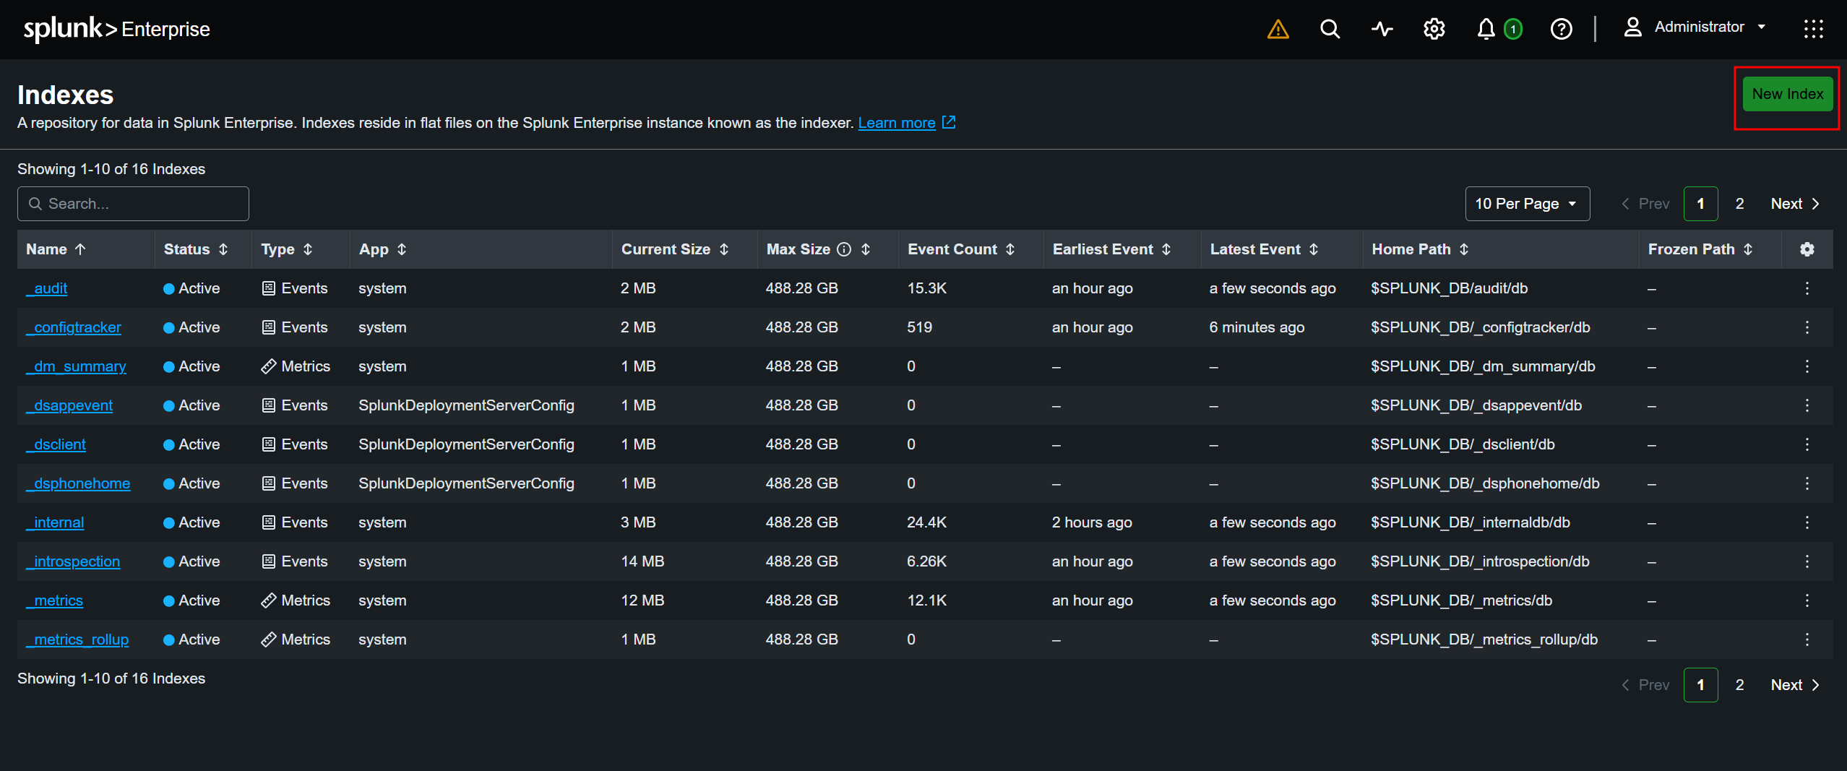The image size is (1847, 771).
Task: Click the table column settings gear icon
Action: click(1807, 249)
